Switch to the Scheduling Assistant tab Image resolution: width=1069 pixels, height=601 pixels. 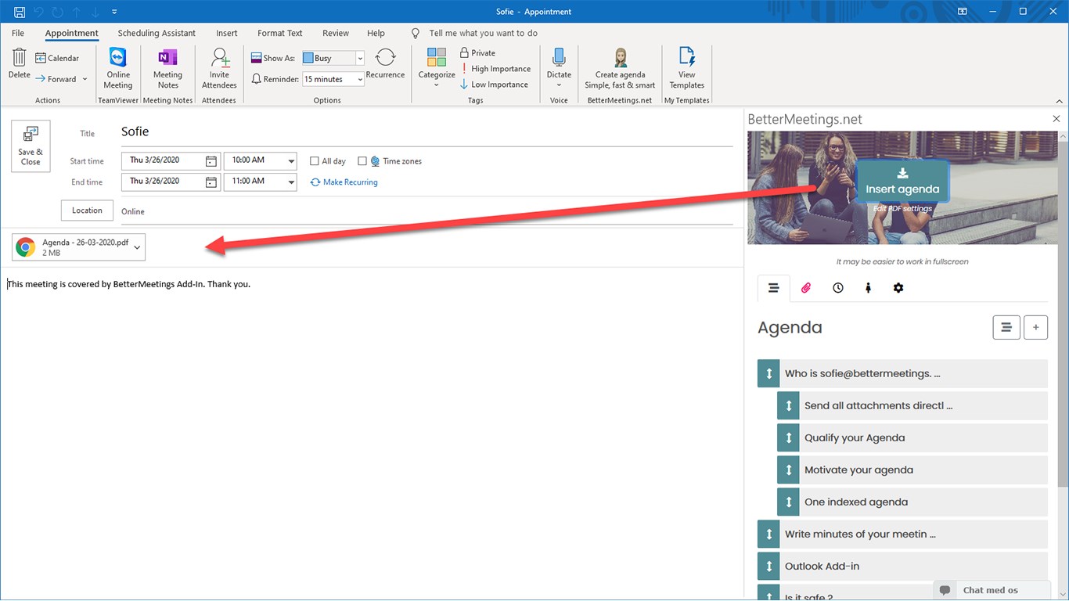tap(157, 34)
